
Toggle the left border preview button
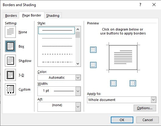click(x=113, y=83)
